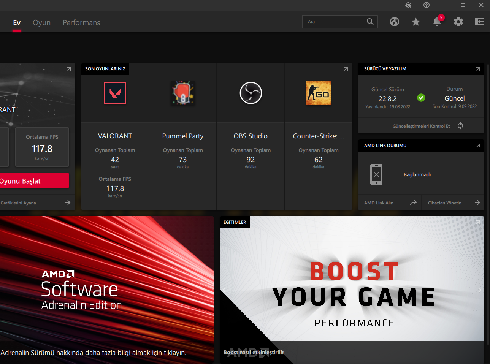Close the AMD Software window
The width and height of the screenshot is (490, 364).
click(x=481, y=5)
